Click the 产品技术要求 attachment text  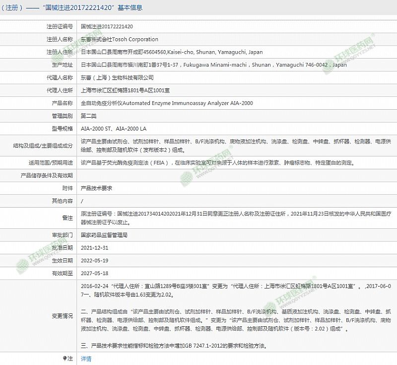[96, 188]
